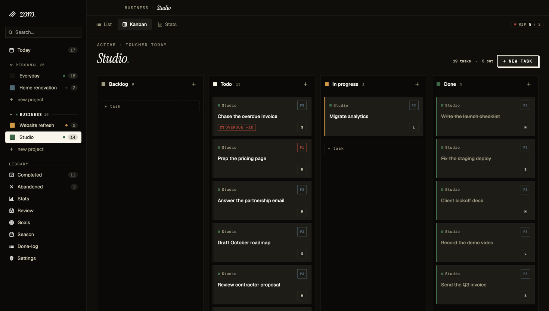Open the Abandoned tasks list

click(43, 187)
